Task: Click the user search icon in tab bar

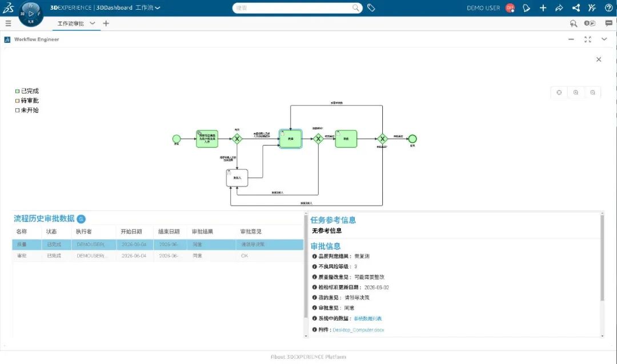Action: 574,23
